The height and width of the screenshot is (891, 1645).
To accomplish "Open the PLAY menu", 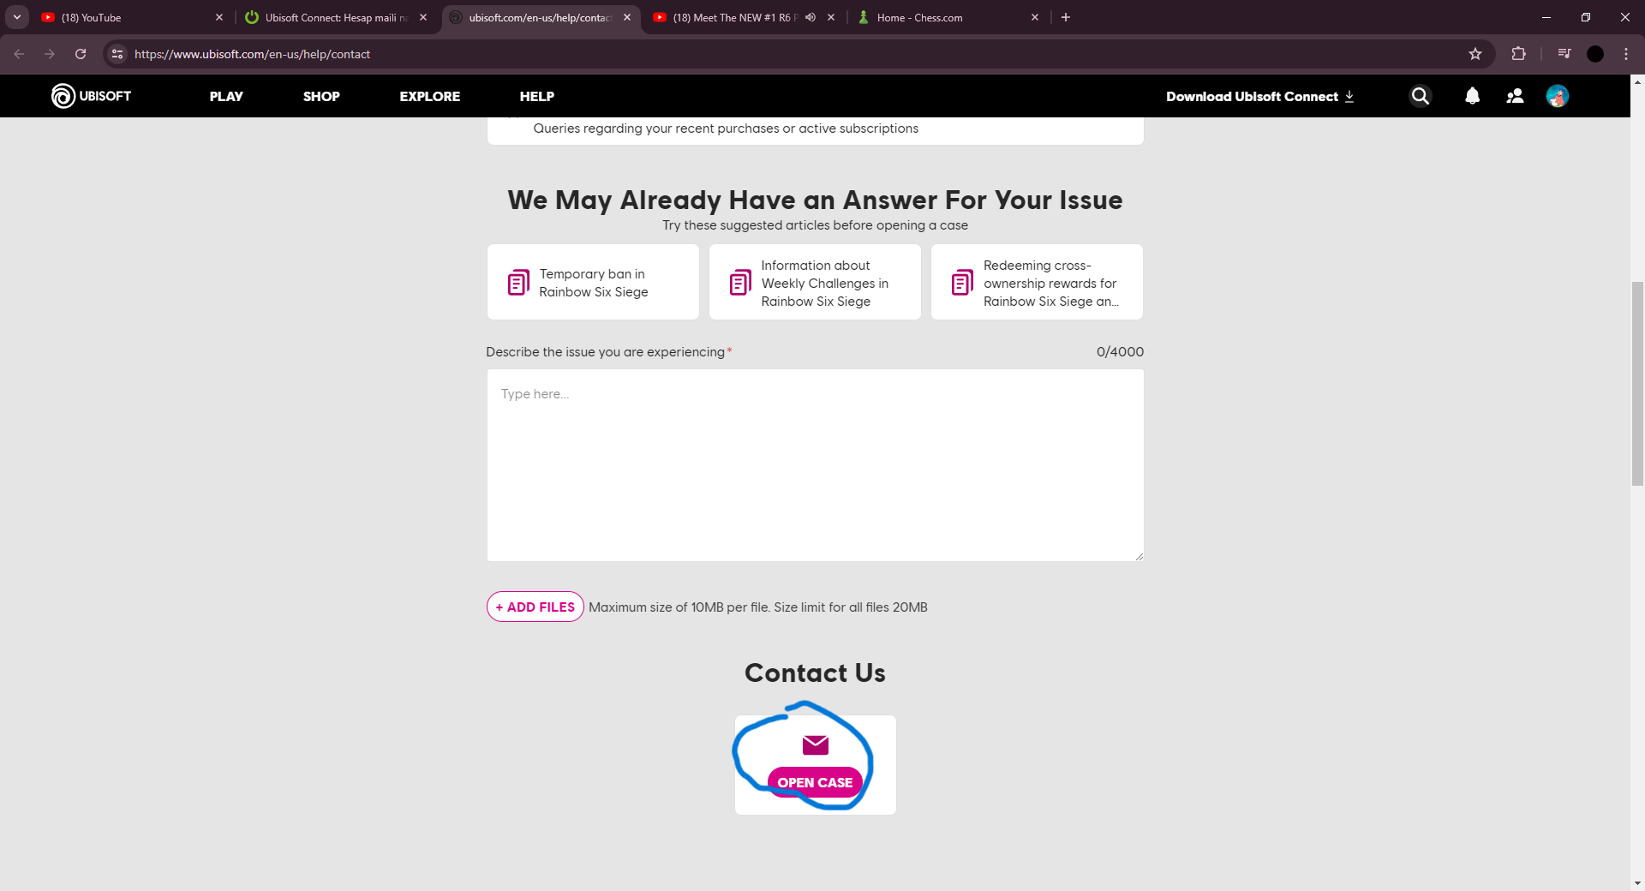I will [226, 96].
